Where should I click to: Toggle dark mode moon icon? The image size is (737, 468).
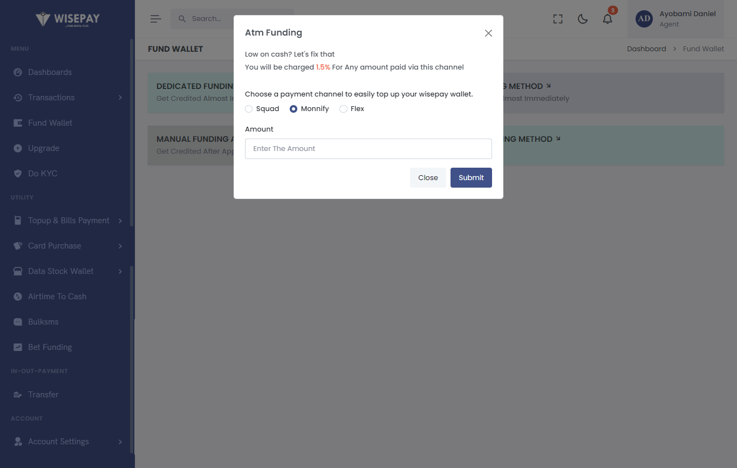tap(583, 19)
